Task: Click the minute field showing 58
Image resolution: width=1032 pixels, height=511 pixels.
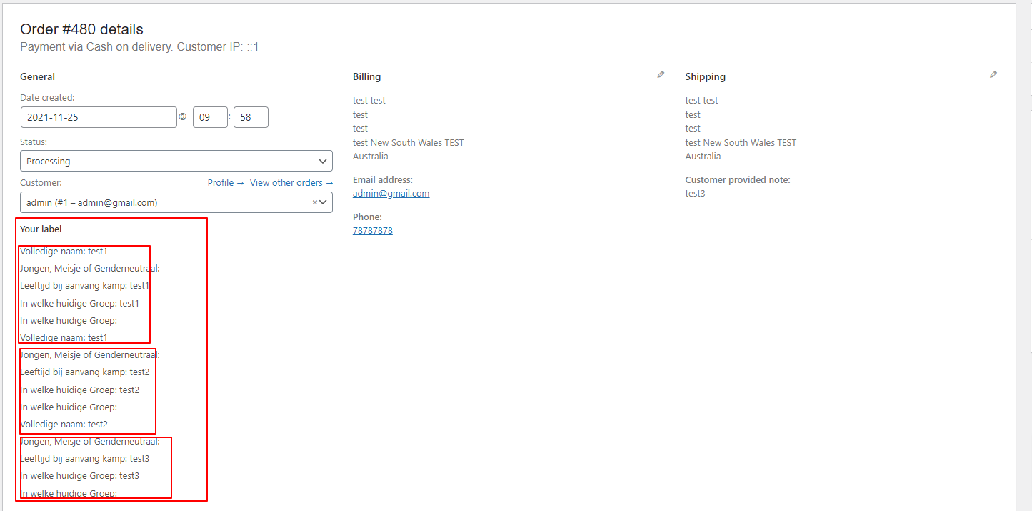Action: [251, 117]
